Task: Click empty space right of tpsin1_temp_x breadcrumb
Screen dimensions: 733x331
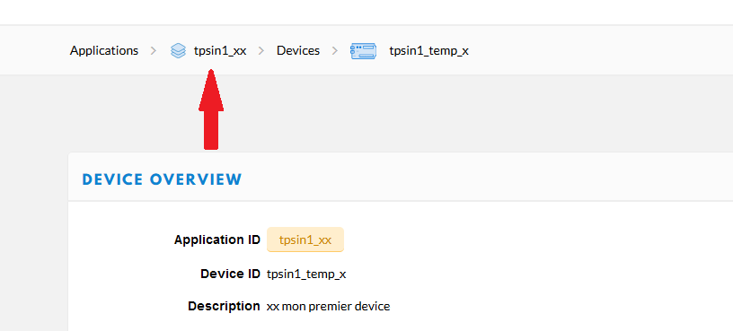Action: [x=598, y=50]
